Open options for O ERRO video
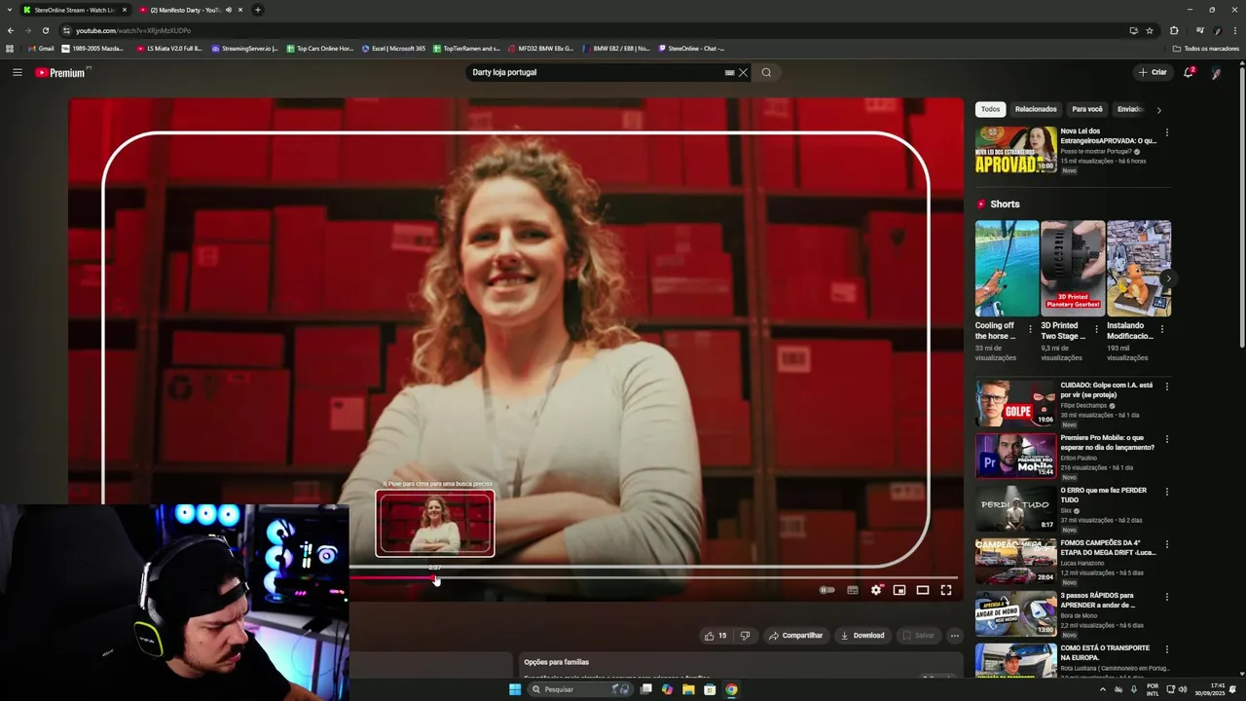Image resolution: width=1246 pixels, height=701 pixels. [x=1166, y=492]
